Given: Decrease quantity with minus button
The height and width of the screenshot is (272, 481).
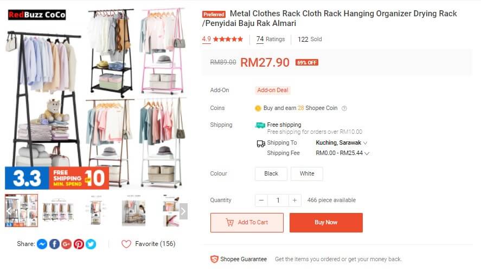Looking at the screenshot, I should point(261,200).
